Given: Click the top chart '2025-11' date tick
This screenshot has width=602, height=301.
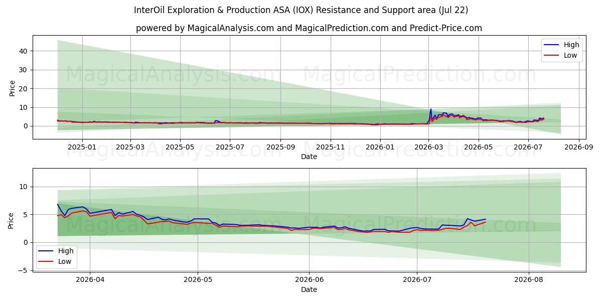Looking at the screenshot, I should pos(331,147).
